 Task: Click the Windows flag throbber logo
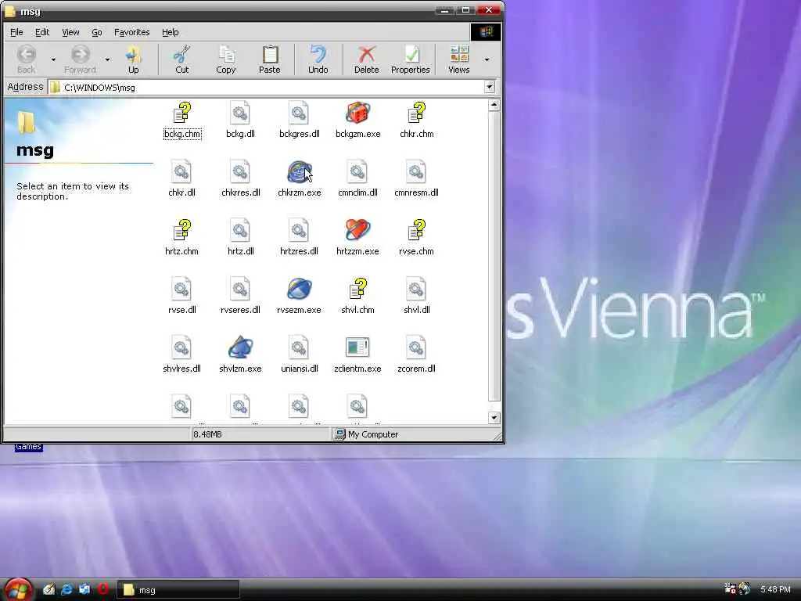pos(485,32)
